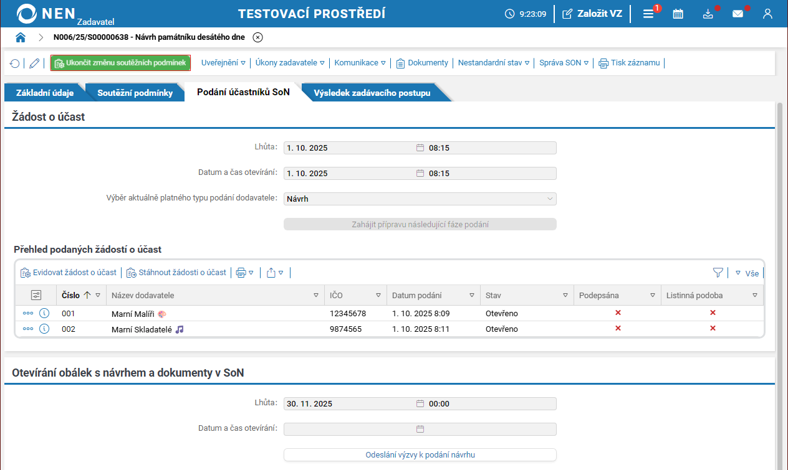
Task: Open three-dot actions for row 002
Action: coord(28,329)
